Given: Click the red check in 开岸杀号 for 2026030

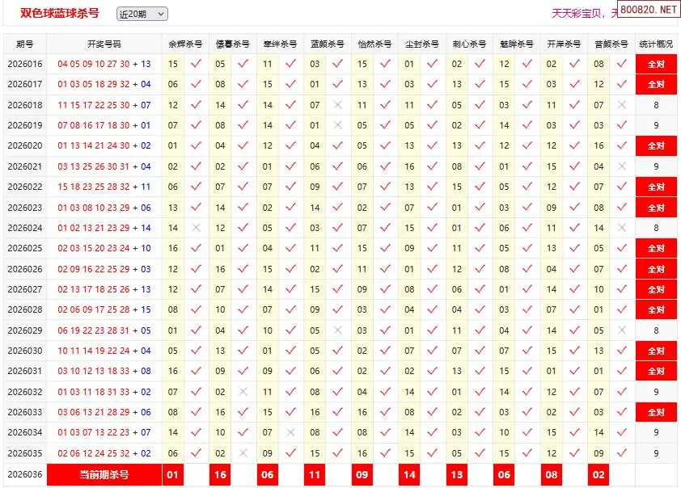Looking at the screenshot, I should coord(574,351).
